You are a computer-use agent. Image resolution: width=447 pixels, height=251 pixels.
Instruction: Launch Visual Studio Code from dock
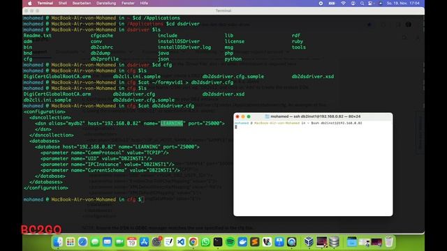(x=181, y=242)
